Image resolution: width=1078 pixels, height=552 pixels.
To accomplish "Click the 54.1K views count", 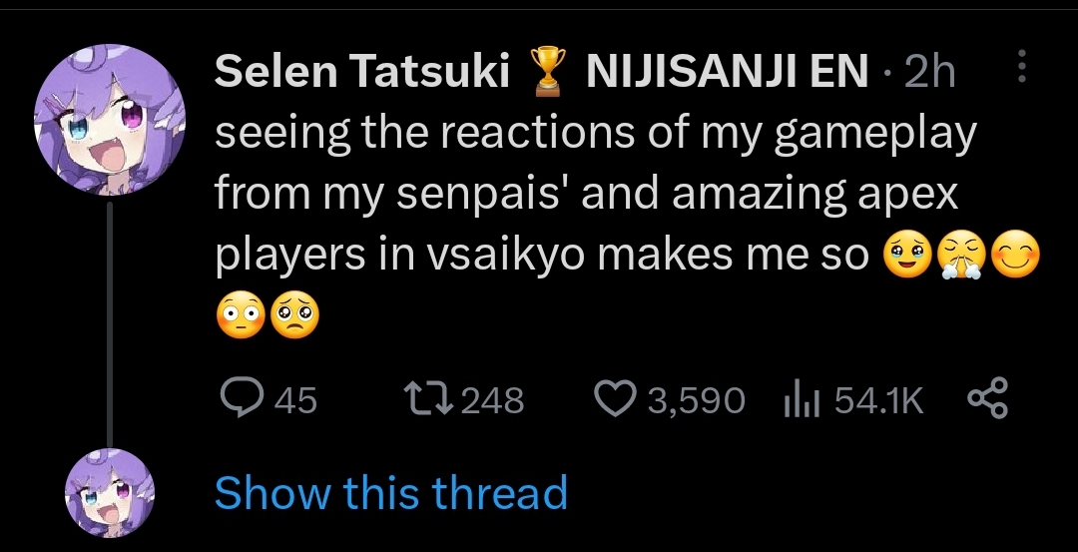I will point(878,401).
